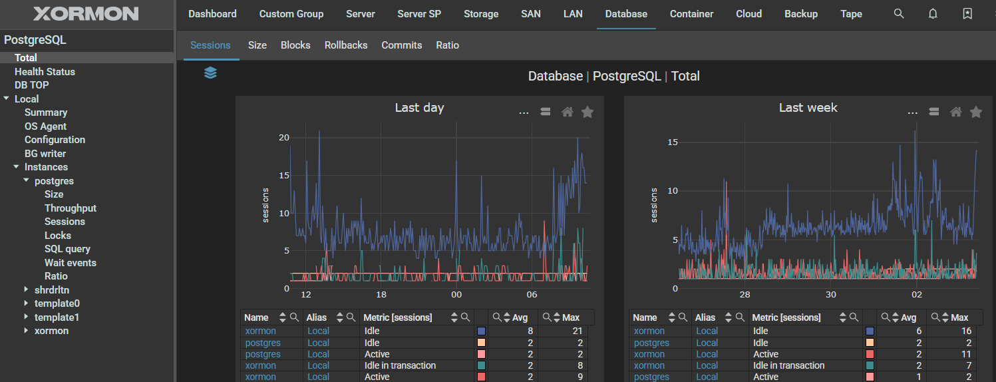The width and height of the screenshot is (996, 382).
Task: Switch to the Rollbacks tab
Action: [345, 45]
